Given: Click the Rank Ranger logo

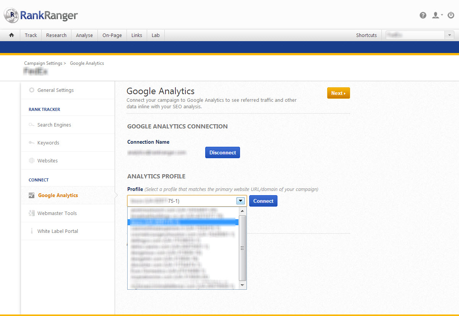Looking at the screenshot, I should 41,16.
